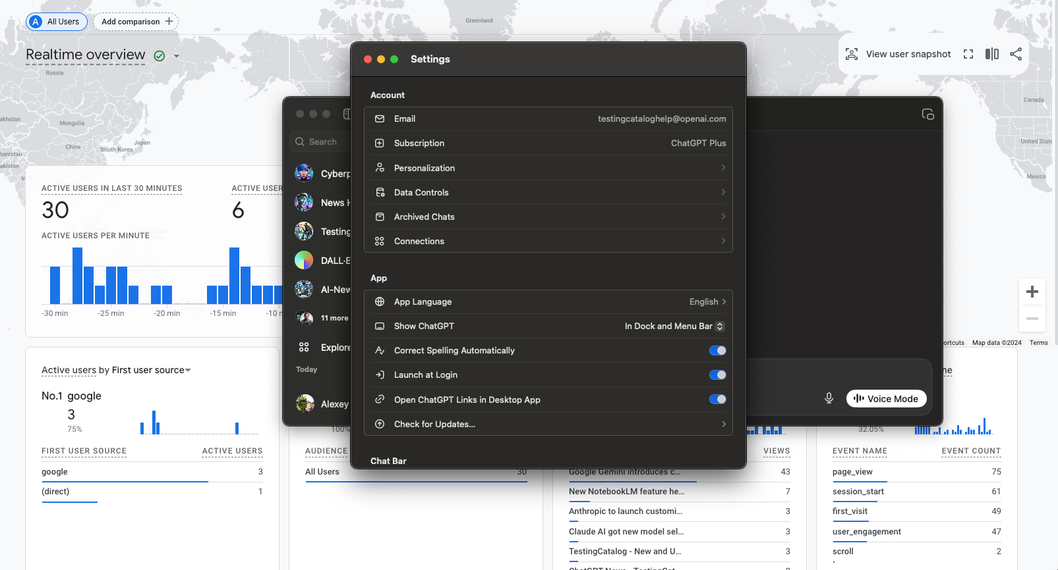1058x570 pixels.
Task: Click the microphone icon in ChatGPT window
Action: pyautogui.click(x=829, y=398)
